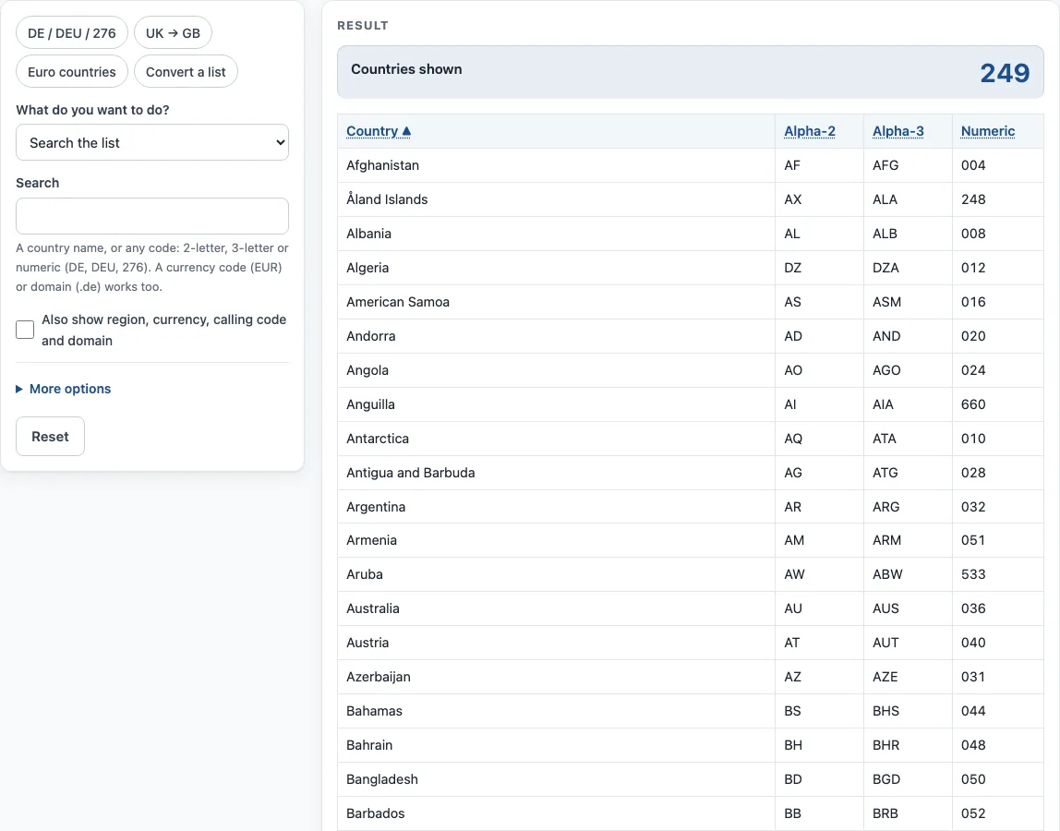This screenshot has width=1060, height=831.
Task: Choose the Convert a list preset
Action: click(x=186, y=72)
